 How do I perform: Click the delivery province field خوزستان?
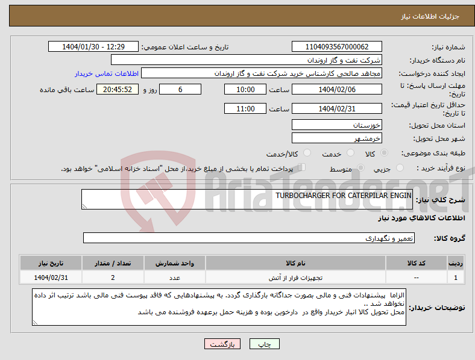tap(337, 125)
